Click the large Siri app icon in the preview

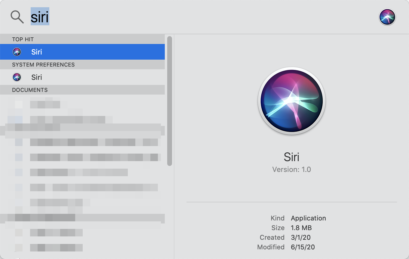[292, 101]
